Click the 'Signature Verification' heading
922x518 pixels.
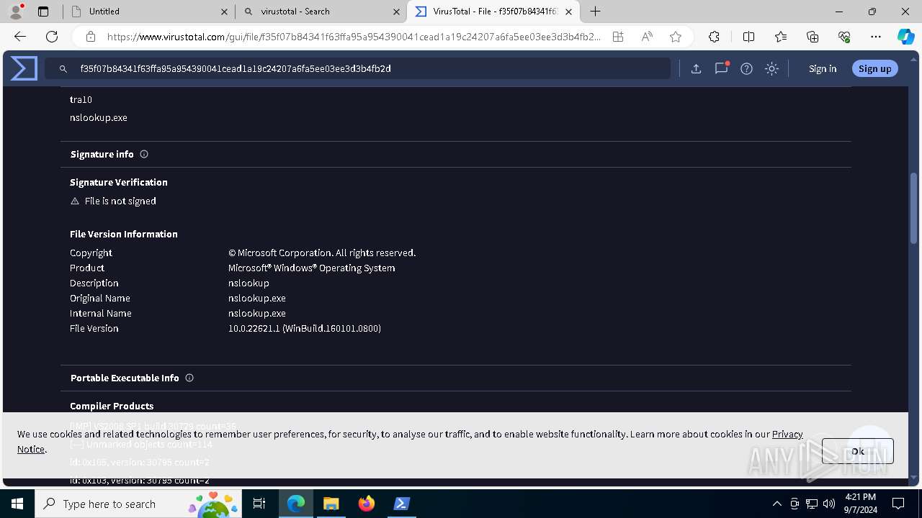(119, 182)
